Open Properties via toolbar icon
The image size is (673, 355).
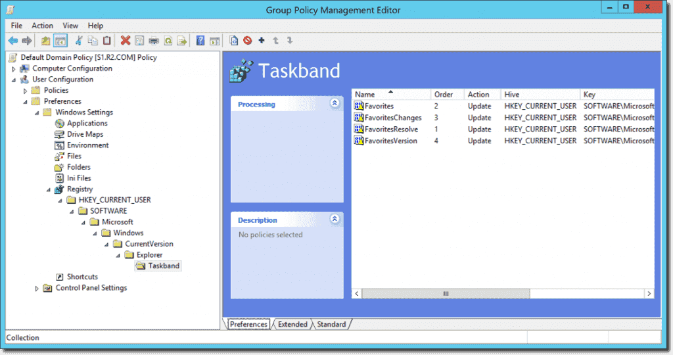[x=139, y=41]
